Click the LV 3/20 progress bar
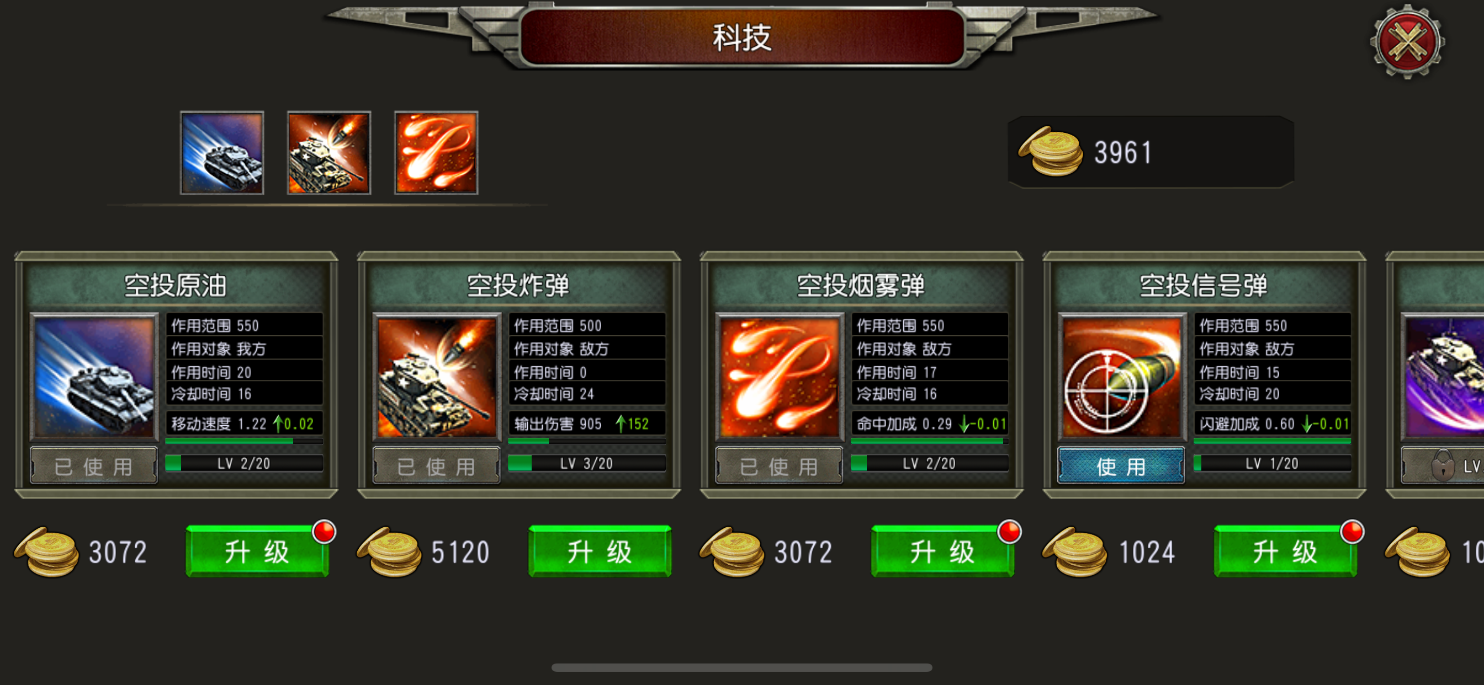 [587, 463]
